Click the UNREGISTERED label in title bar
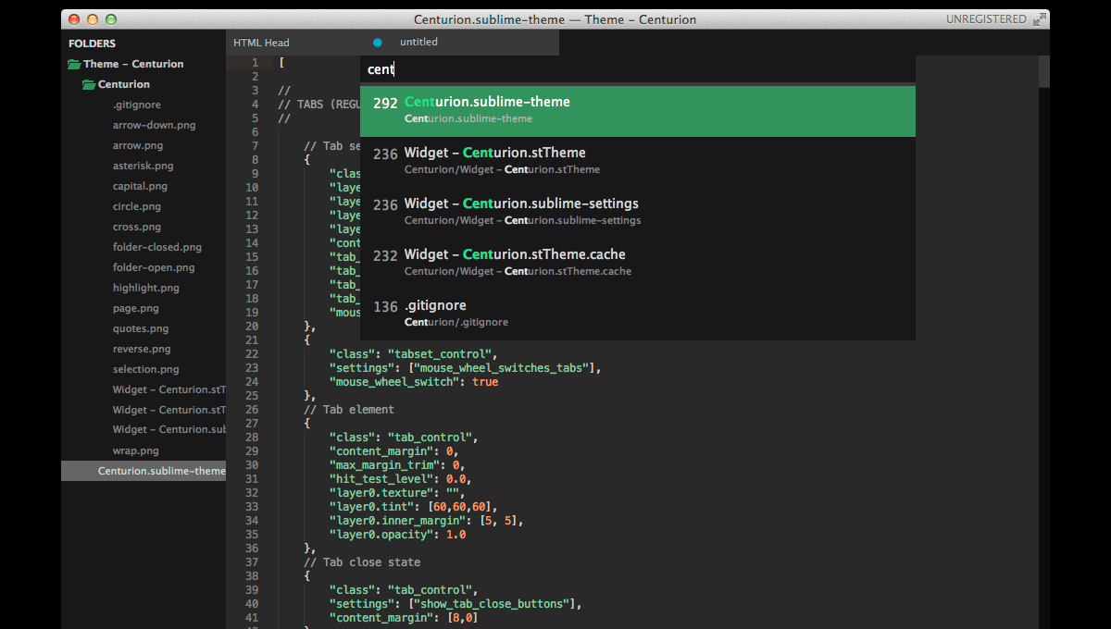1111x629 pixels. (986, 19)
